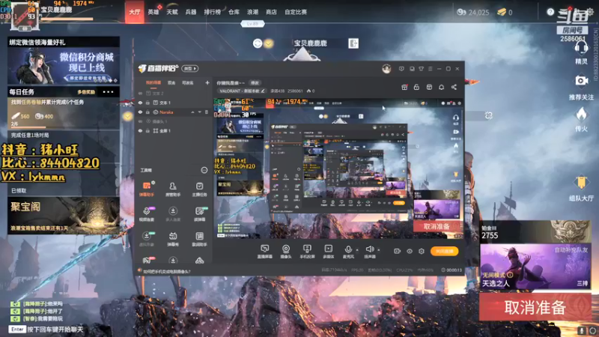Open 微信积分商城 banner
The width and height of the screenshot is (599, 337).
[64, 66]
